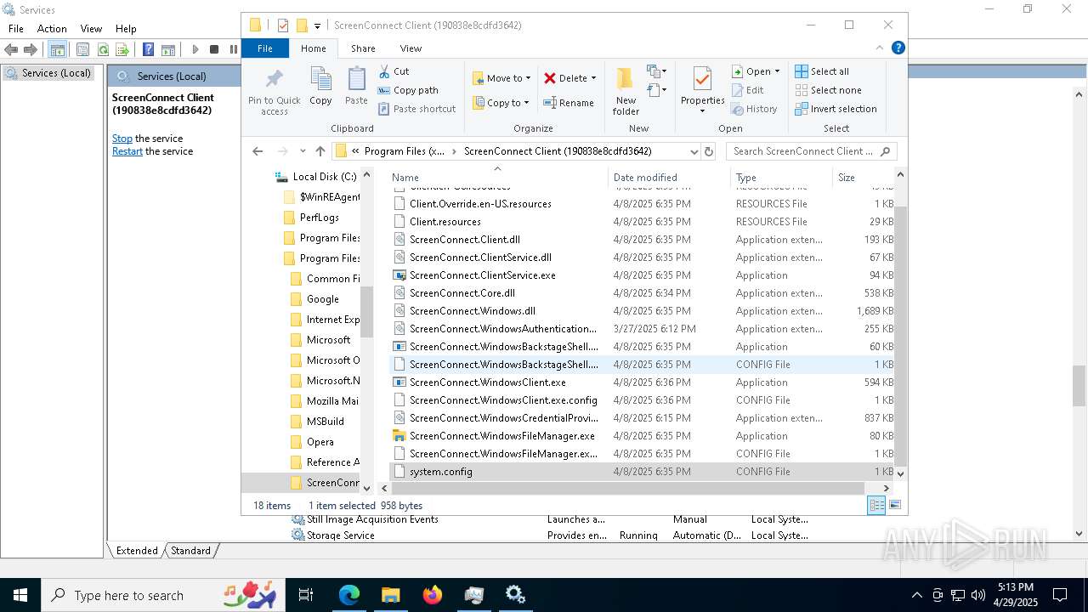Switch to View ribbon tab
Viewport: 1088px width, 612px height.
tap(411, 48)
